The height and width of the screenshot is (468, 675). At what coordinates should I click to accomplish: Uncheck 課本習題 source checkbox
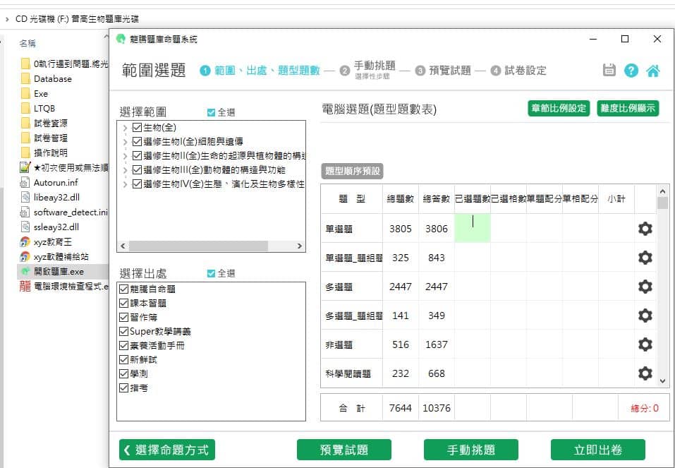click(124, 304)
